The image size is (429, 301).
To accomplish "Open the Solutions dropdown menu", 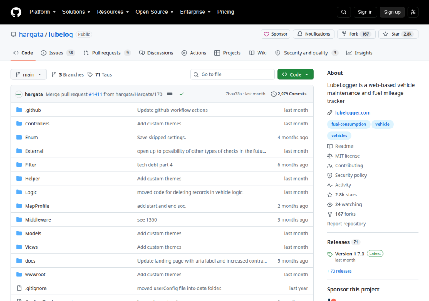I will [x=76, y=12].
